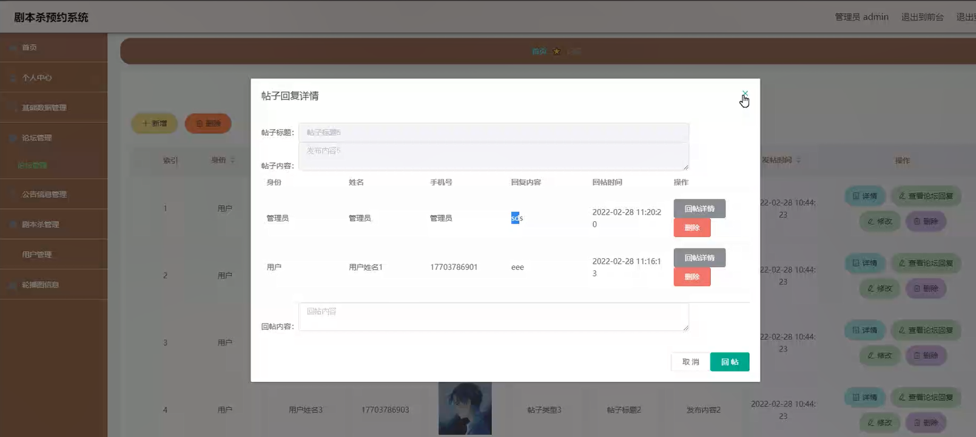The image size is (976, 437).
Task: Open 详情 for table row 2
Action: pyautogui.click(x=865, y=264)
